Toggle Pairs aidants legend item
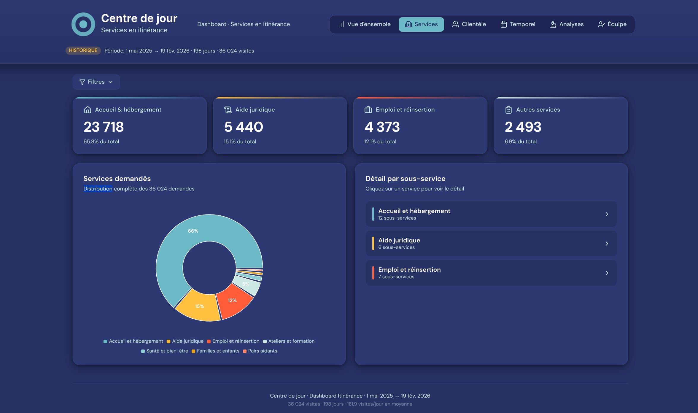This screenshot has width=698, height=413. (260, 351)
